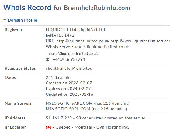Viewport: 170px width, 131px height.
Task: Select the NS6.SGTIC-SARL.COM name server entry
Action: tap(68, 109)
